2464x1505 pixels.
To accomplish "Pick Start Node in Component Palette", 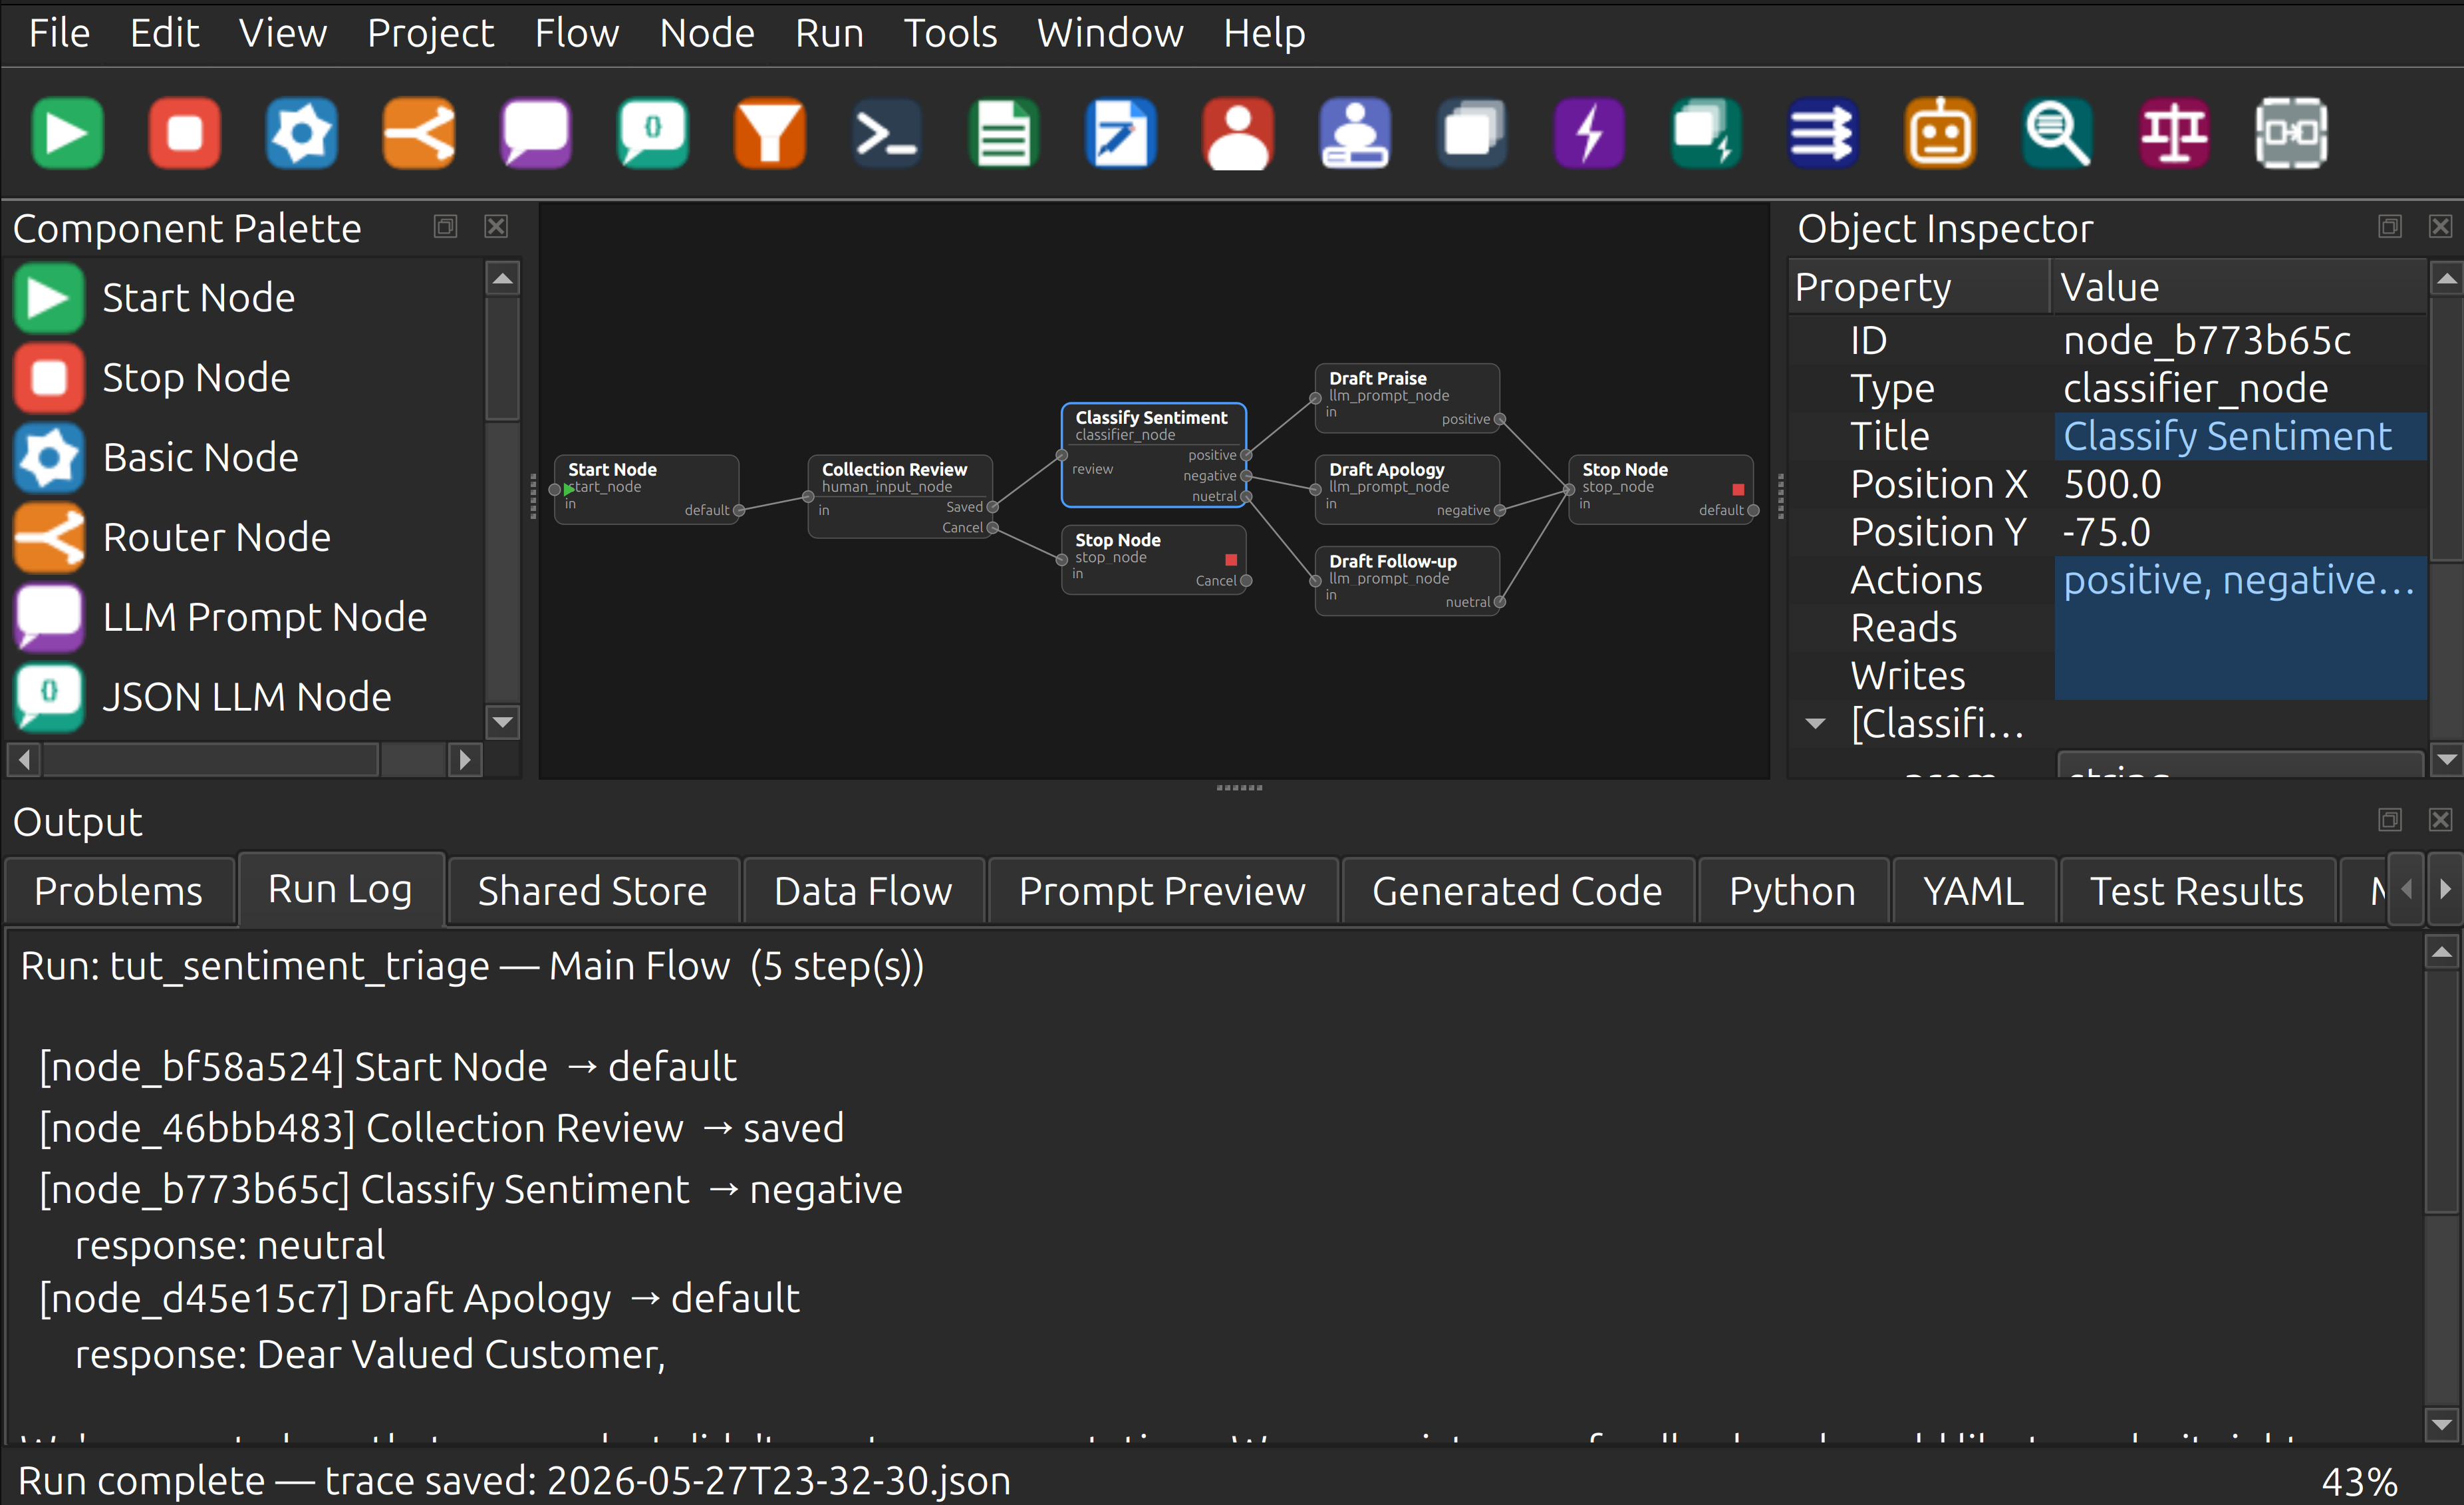I will coord(245,298).
